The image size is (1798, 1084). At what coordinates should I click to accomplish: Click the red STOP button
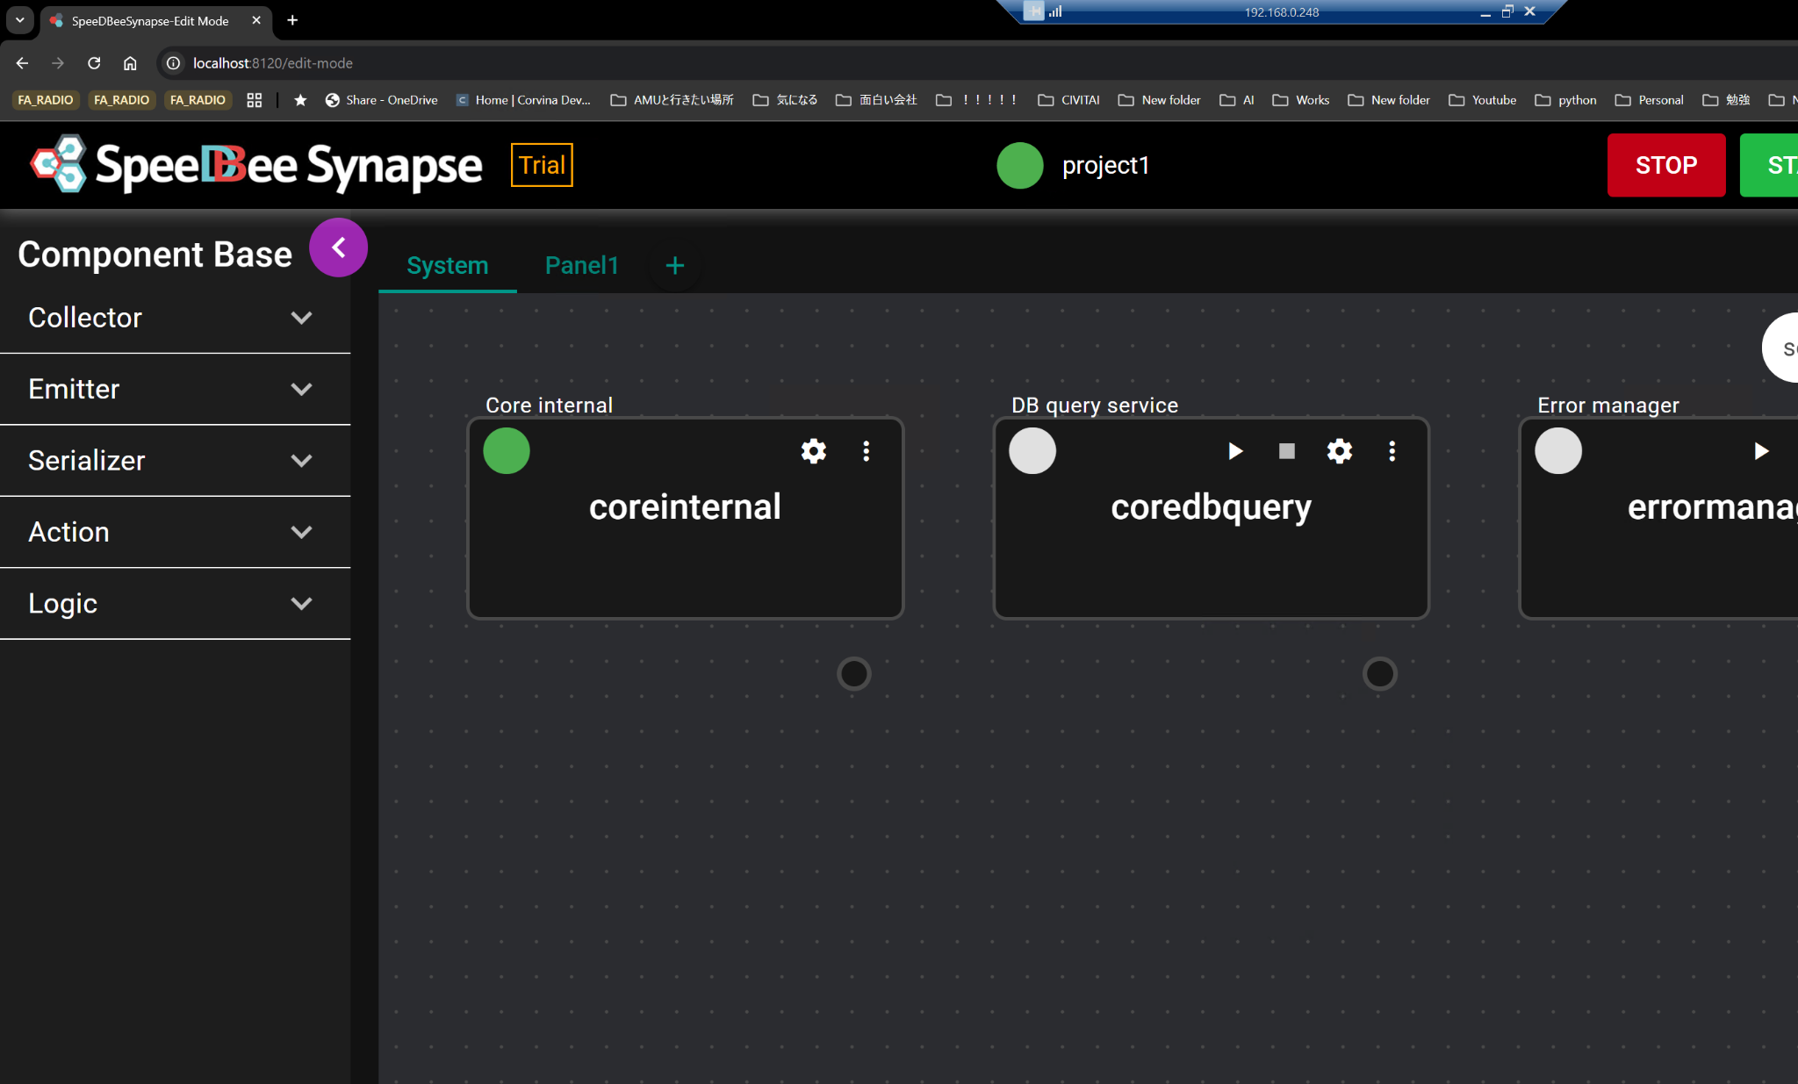[x=1665, y=165]
